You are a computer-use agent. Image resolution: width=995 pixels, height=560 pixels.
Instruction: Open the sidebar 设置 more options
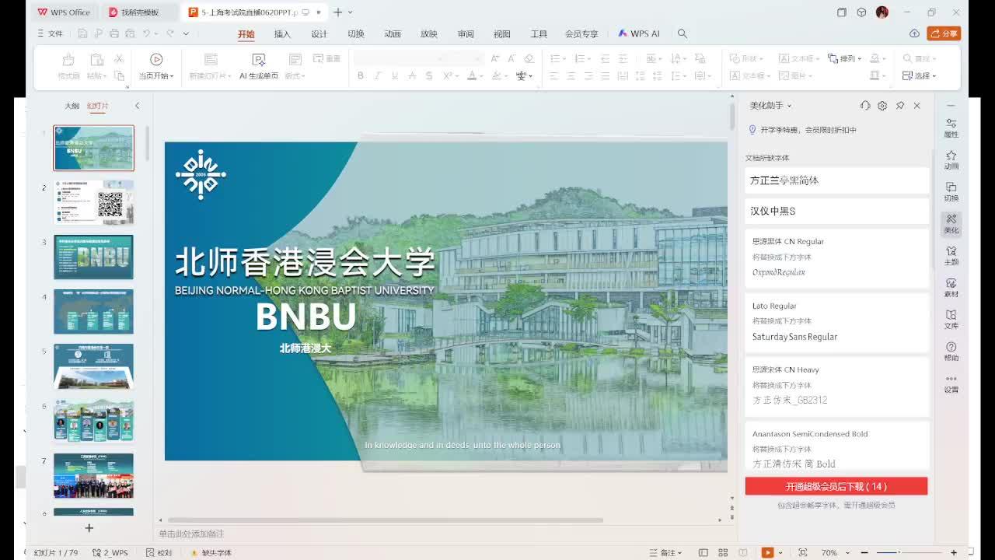pos(951,383)
